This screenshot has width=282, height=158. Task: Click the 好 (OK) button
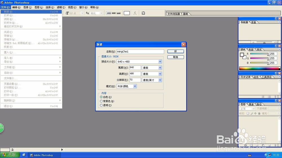coord(175,51)
